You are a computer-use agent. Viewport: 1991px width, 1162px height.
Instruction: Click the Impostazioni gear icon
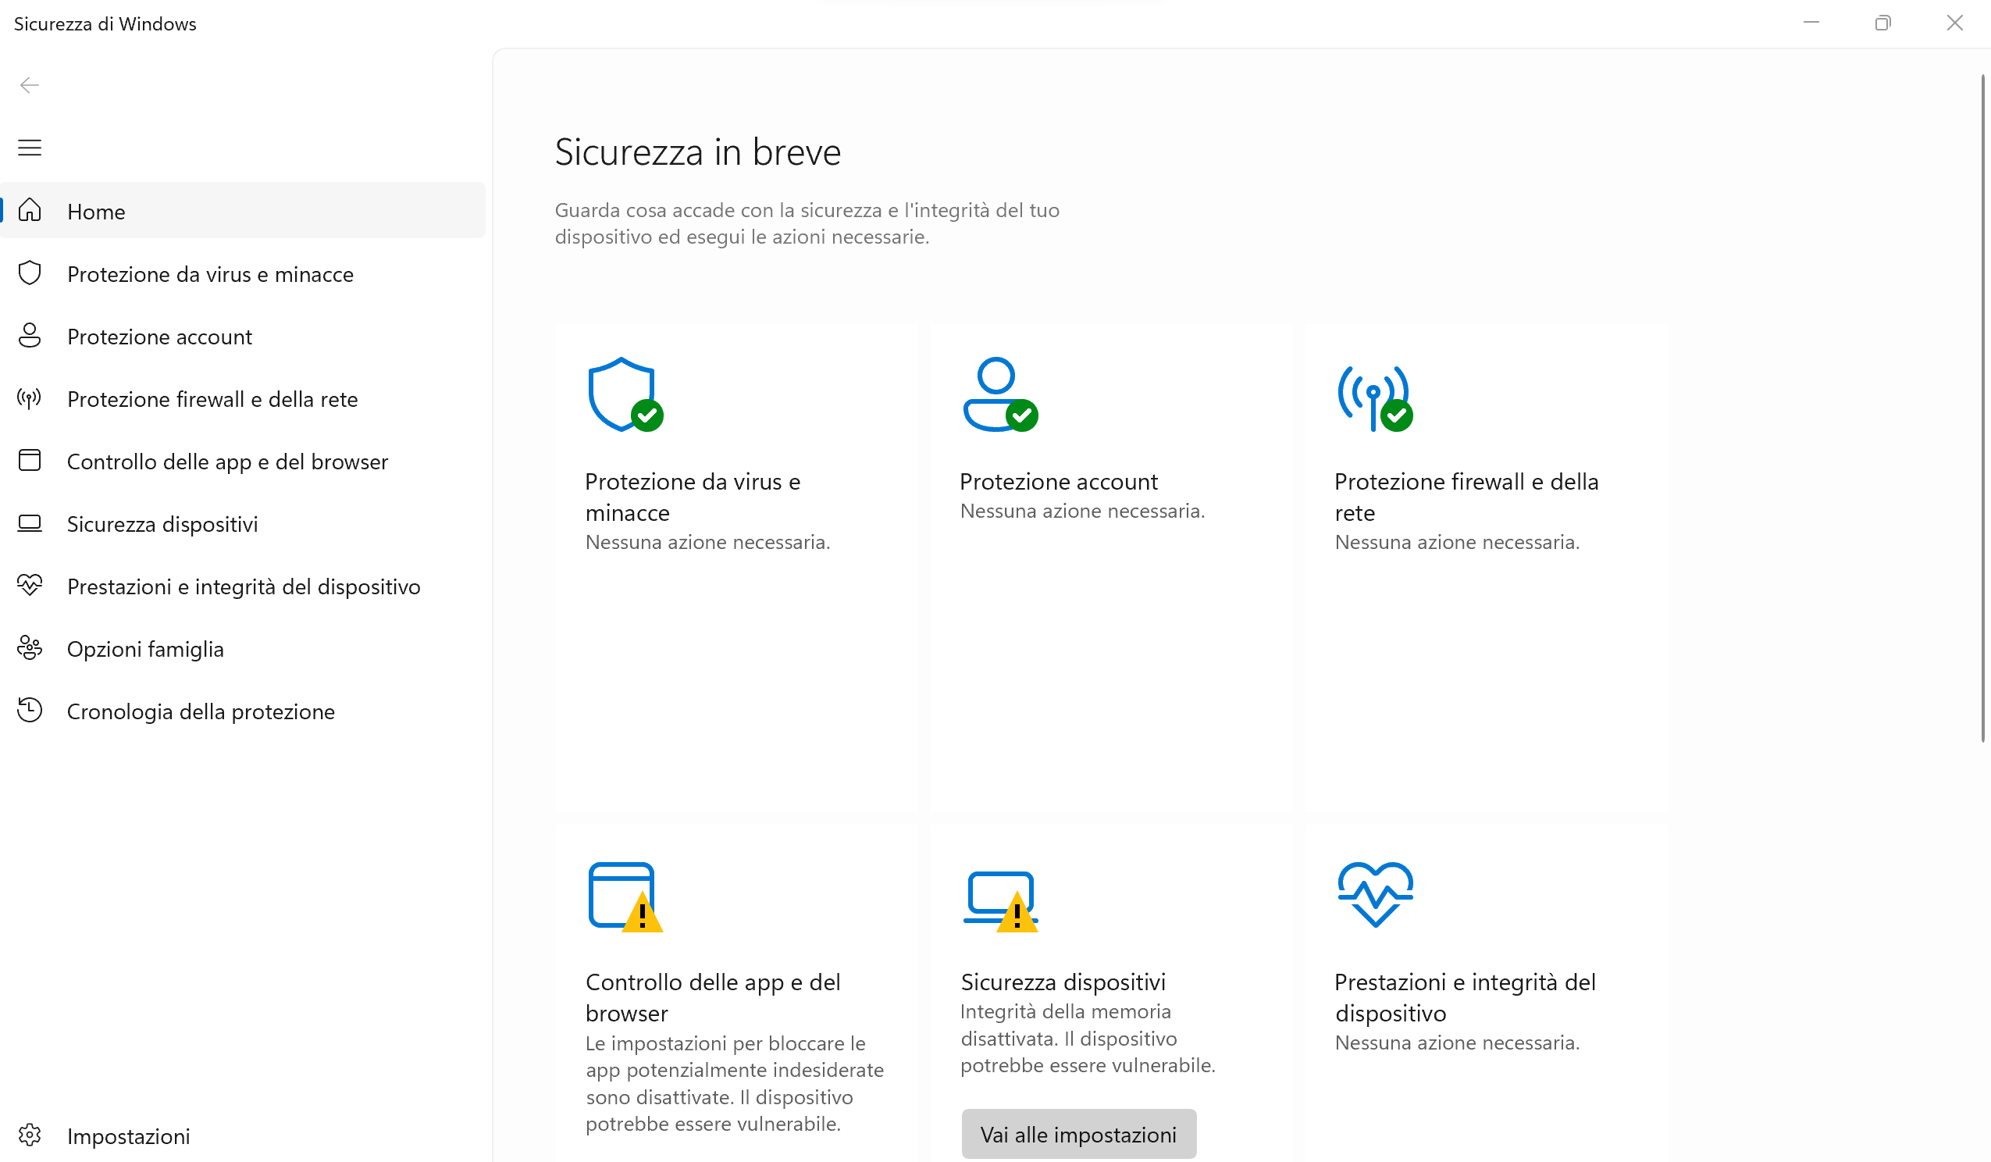(30, 1135)
